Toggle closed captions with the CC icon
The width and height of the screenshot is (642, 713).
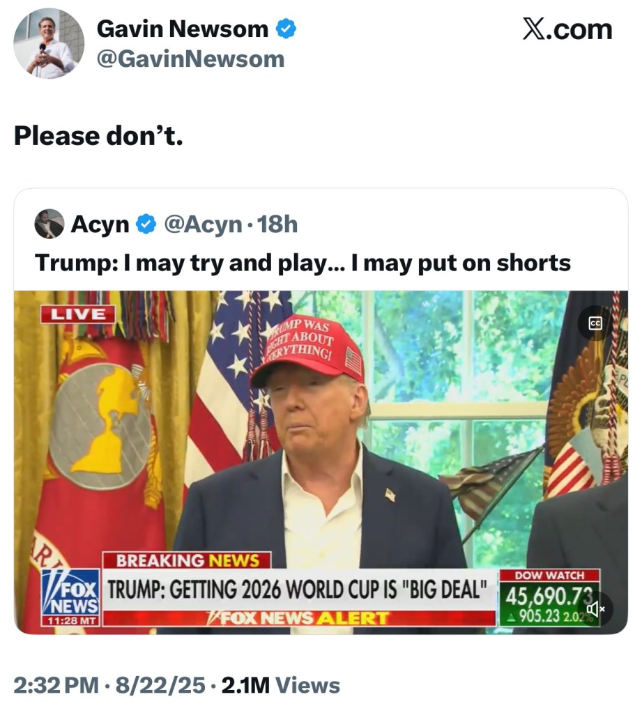pos(595,323)
